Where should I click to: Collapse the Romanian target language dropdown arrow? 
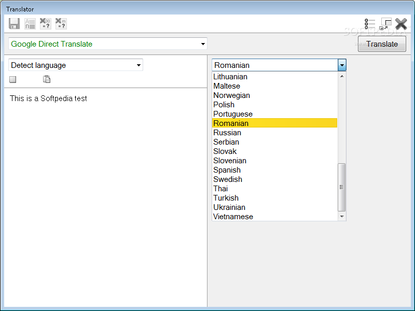click(x=342, y=65)
